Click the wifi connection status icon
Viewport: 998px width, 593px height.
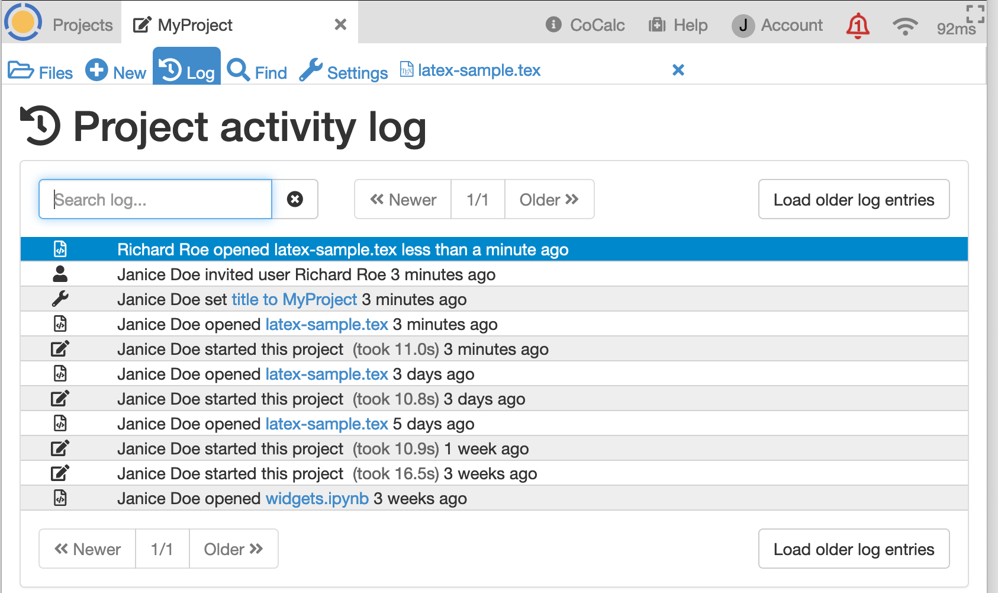904,26
